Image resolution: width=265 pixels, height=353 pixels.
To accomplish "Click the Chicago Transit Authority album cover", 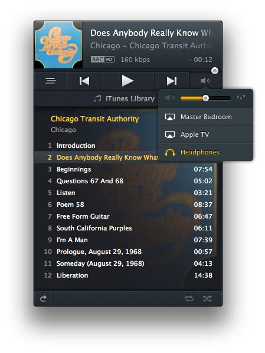I will [x=58, y=45].
